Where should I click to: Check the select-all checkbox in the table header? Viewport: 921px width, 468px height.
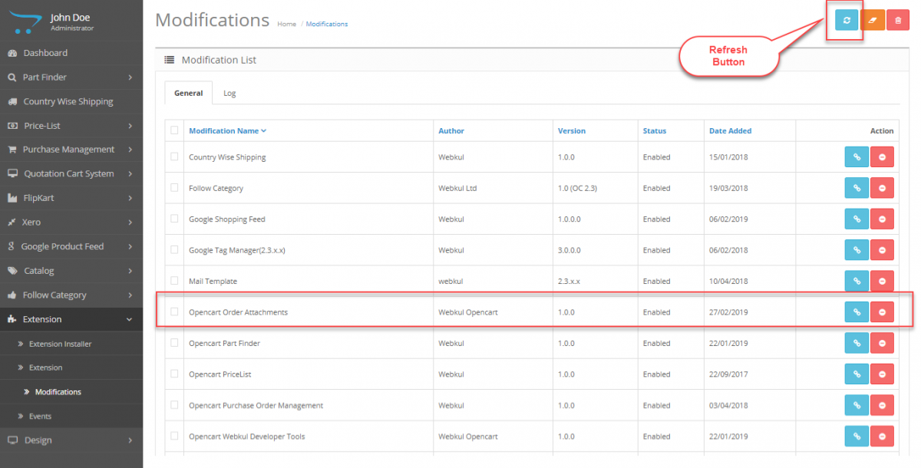tap(174, 130)
